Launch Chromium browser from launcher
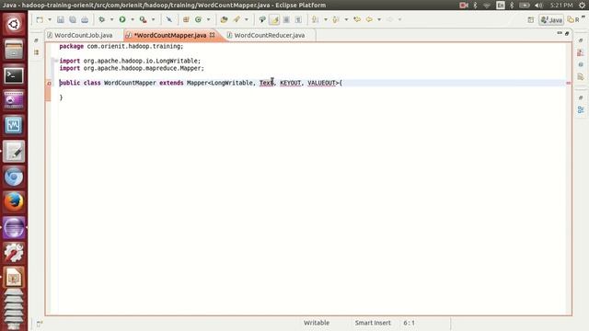 (x=14, y=177)
